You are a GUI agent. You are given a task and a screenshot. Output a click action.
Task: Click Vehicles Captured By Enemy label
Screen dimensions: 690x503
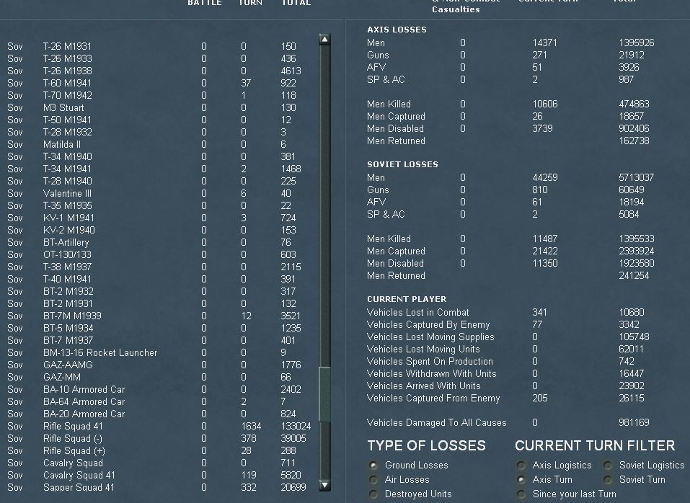(428, 325)
